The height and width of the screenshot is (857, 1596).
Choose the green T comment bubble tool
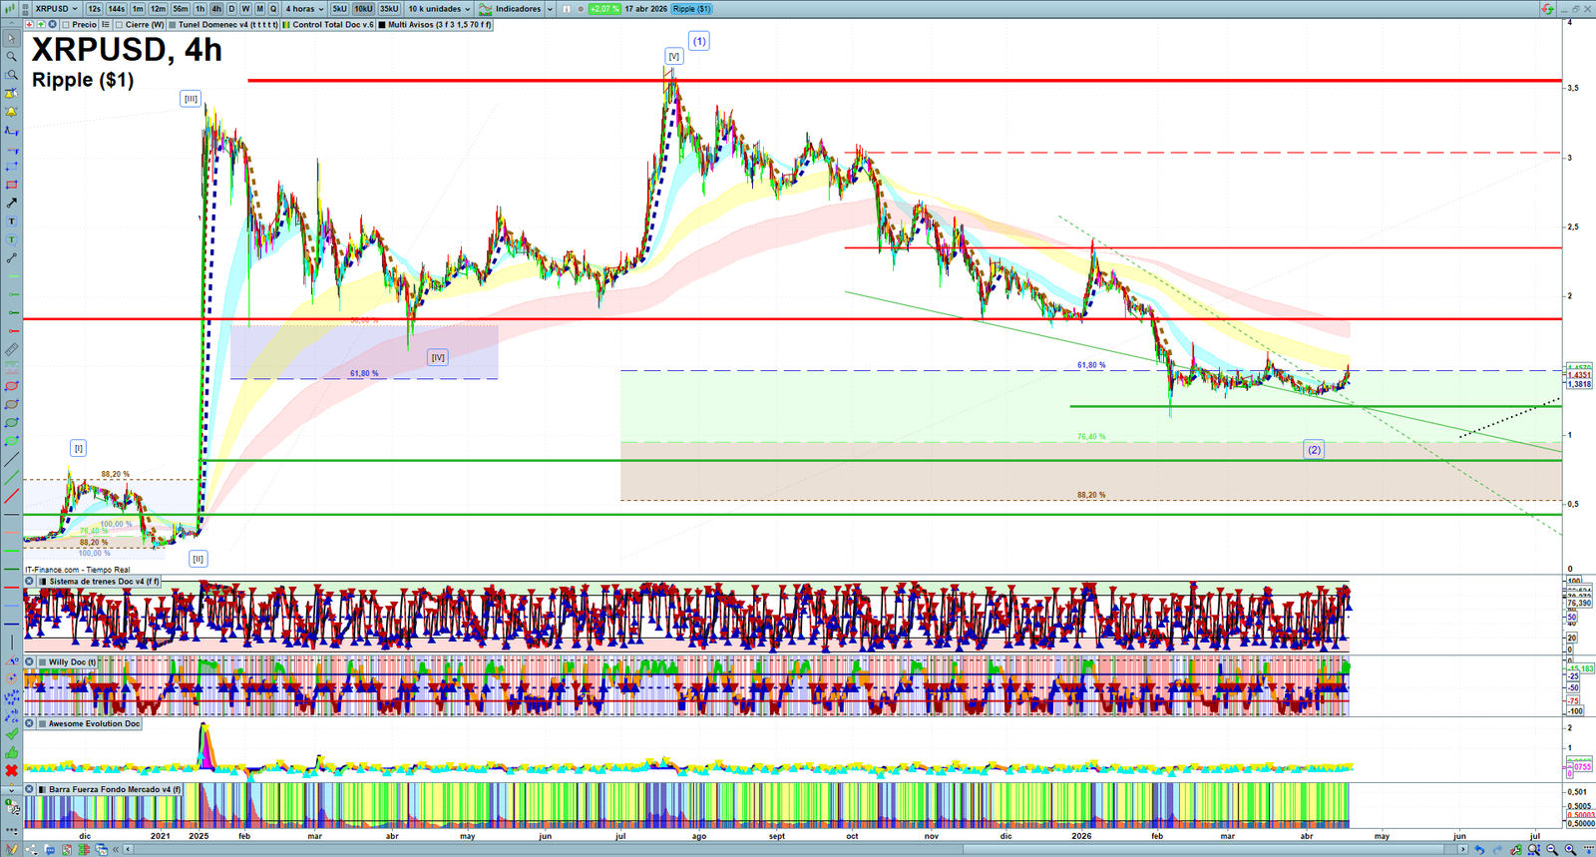coord(11,239)
